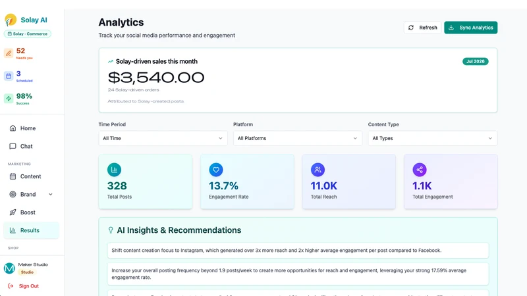This screenshot has width=527, height=296.
Task: Click the SHOP section label
Action: [13, 248]
